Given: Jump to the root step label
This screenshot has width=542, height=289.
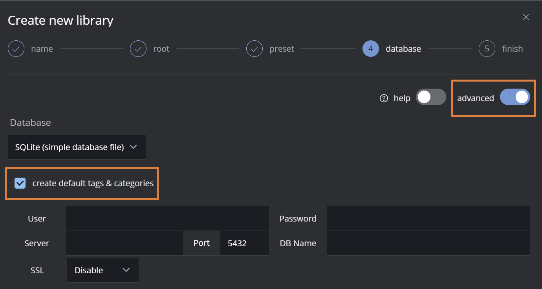Looking at the screenshot, I should pos(161,49).
